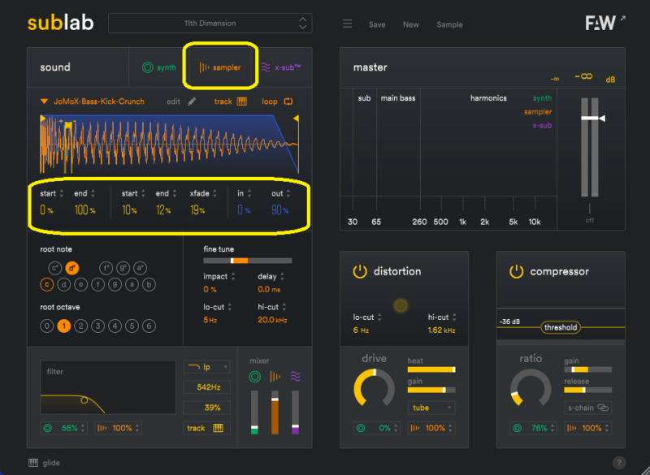Click the pencil edit icon
650x475 pixels.
(192, 101)
